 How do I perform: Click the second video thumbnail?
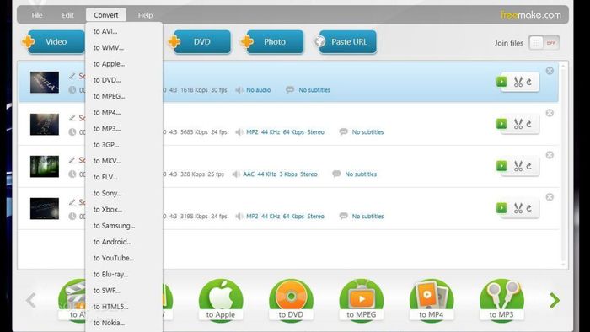pyautogui.click(x=45, y=125)
